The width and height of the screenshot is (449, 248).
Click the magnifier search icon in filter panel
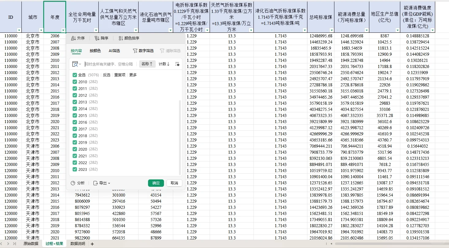click(x=76, y=64)
